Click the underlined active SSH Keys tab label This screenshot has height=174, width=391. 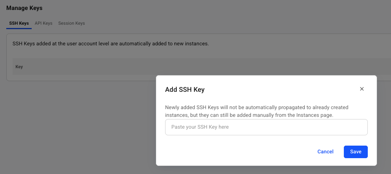19,23
